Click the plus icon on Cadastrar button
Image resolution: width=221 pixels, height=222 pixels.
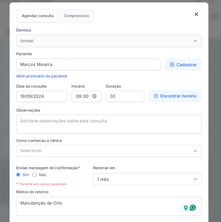tap(172, 64)
